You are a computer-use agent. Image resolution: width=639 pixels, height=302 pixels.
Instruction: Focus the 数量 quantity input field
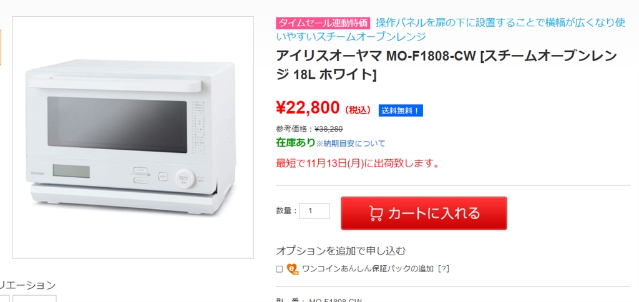coord(315,211)
